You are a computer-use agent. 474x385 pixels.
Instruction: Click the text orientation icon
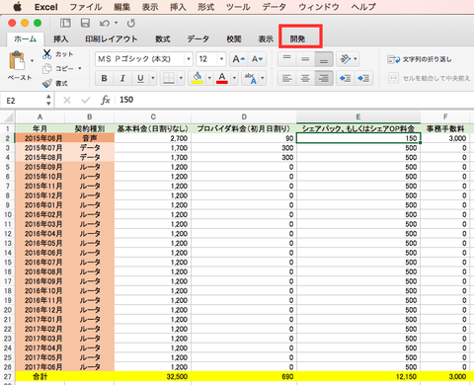[346, 59]
